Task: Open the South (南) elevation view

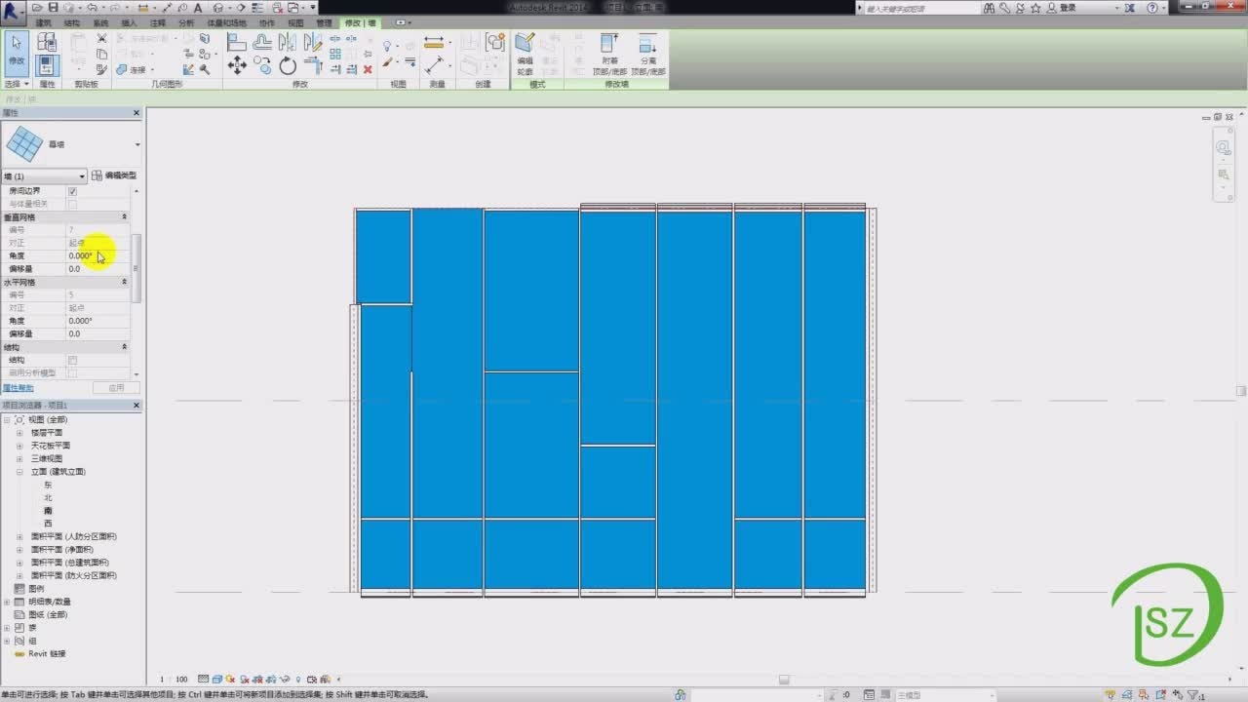Action: click(48, 510)
